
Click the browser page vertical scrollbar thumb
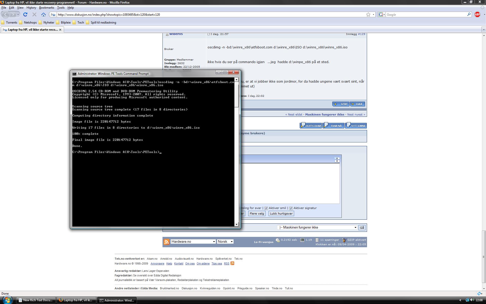[x=483, y=257]
